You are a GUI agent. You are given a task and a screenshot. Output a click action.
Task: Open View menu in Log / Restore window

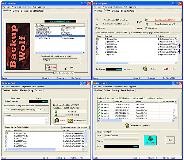99,87
